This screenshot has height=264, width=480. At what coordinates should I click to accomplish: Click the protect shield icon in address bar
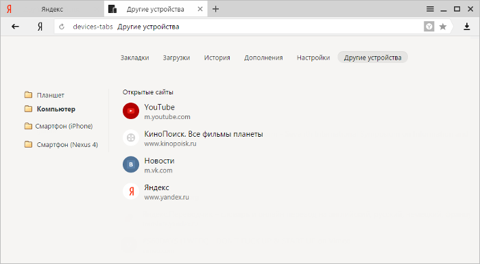(x=429, y=27)
